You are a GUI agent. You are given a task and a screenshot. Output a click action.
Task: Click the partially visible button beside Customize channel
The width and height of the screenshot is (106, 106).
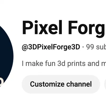click(x=105, y=84)
